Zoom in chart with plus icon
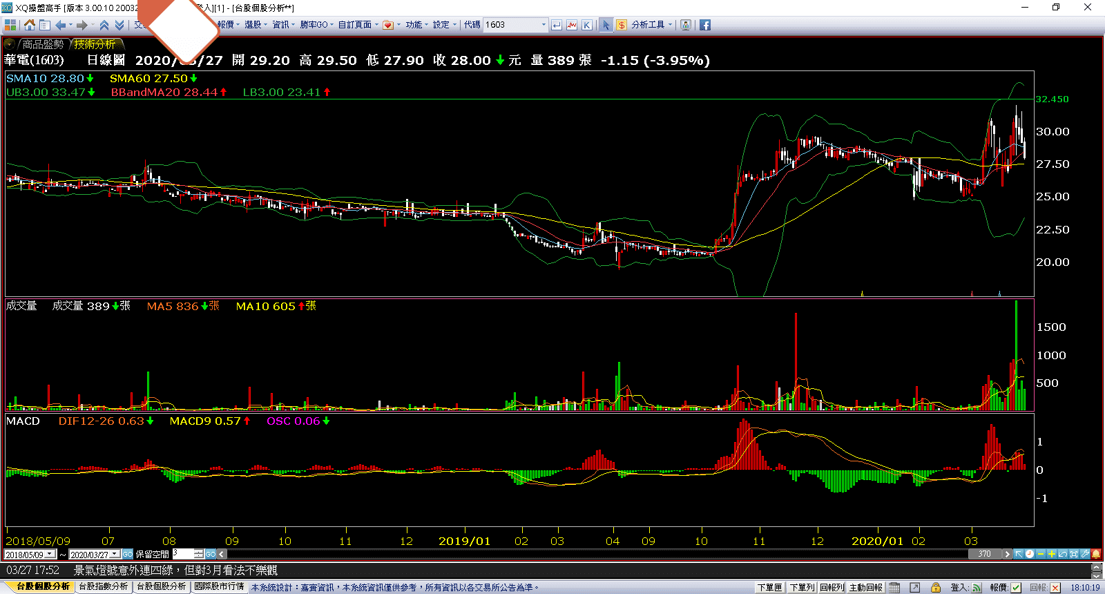1105x594 pixels. coord(1051,554)
